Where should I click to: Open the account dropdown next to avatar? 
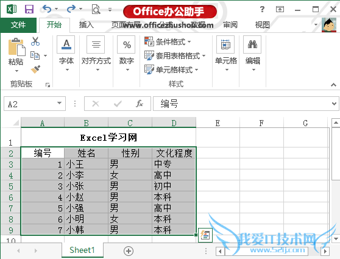(x=316, y=25)
